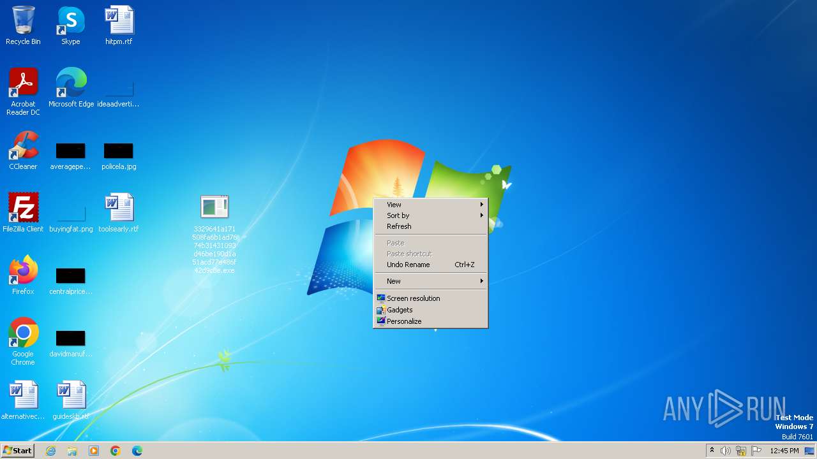Screen dimensions: 817x459
Task: Click the Show desktop taskbar button
Action: click(809, 451)
